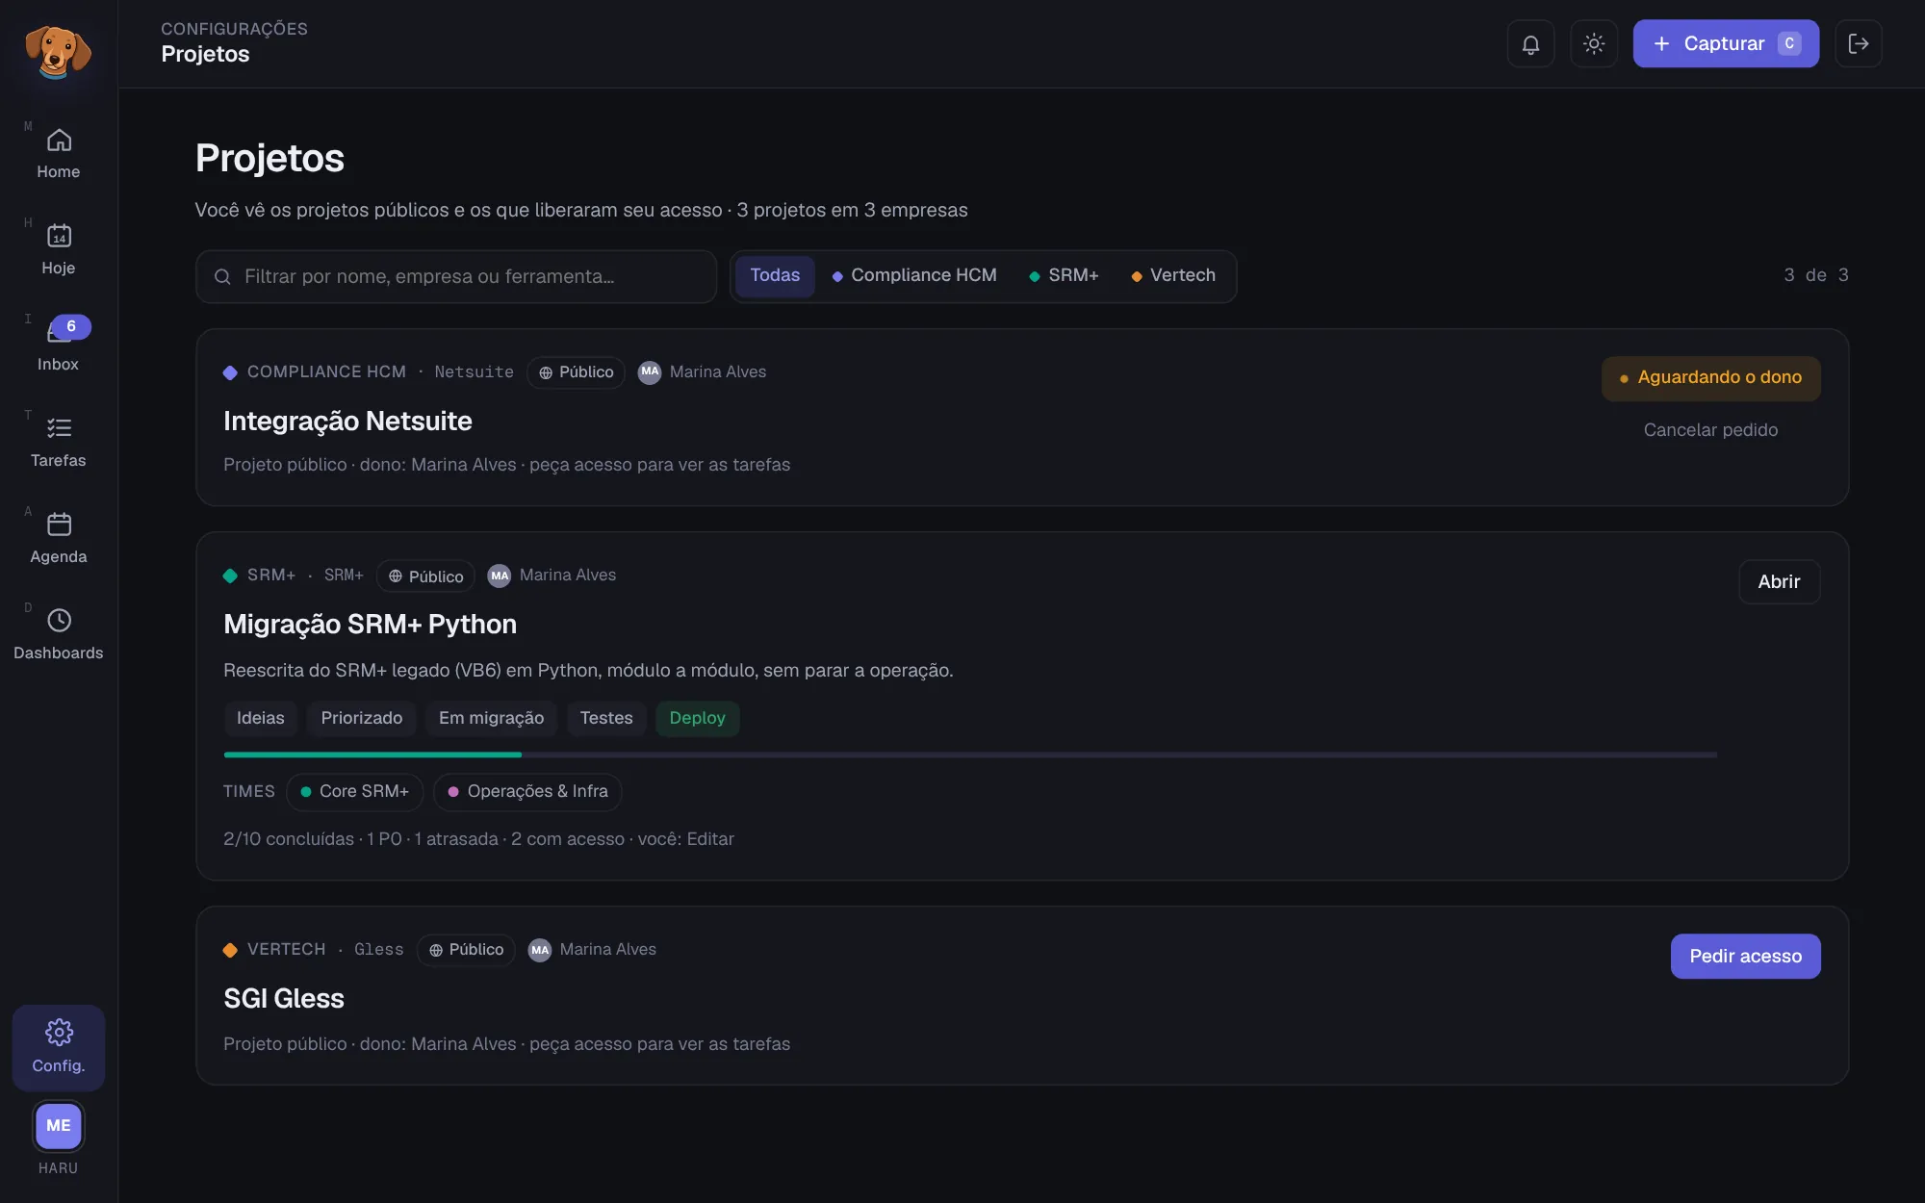Click Marina Alves avatar on Vertech card
Image resolution: width=1925 pixels, height=1203 pixels.
[x=540, y=950]
